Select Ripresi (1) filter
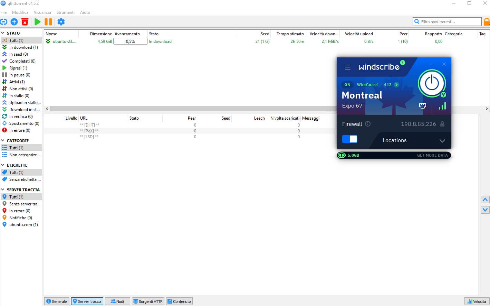Screen dimensions: 490x306 click(21, 68)
